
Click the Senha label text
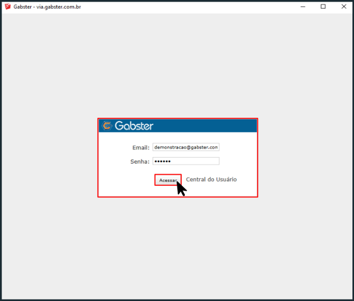click(x=139, y=161)
